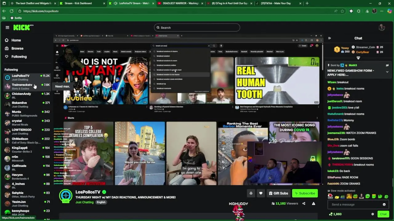394x221 pixels.
Task: Open the Just Chatting category link
Action: click(84, 202)
